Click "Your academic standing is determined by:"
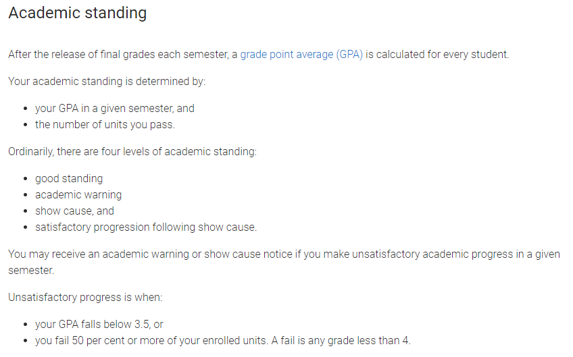Screen dimensions: 573x357 (107, 81)
